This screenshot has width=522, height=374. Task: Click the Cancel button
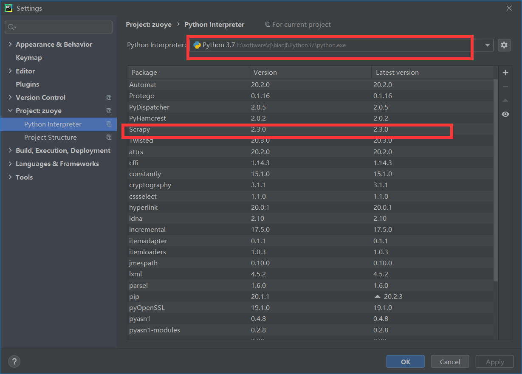pos(450,362)
